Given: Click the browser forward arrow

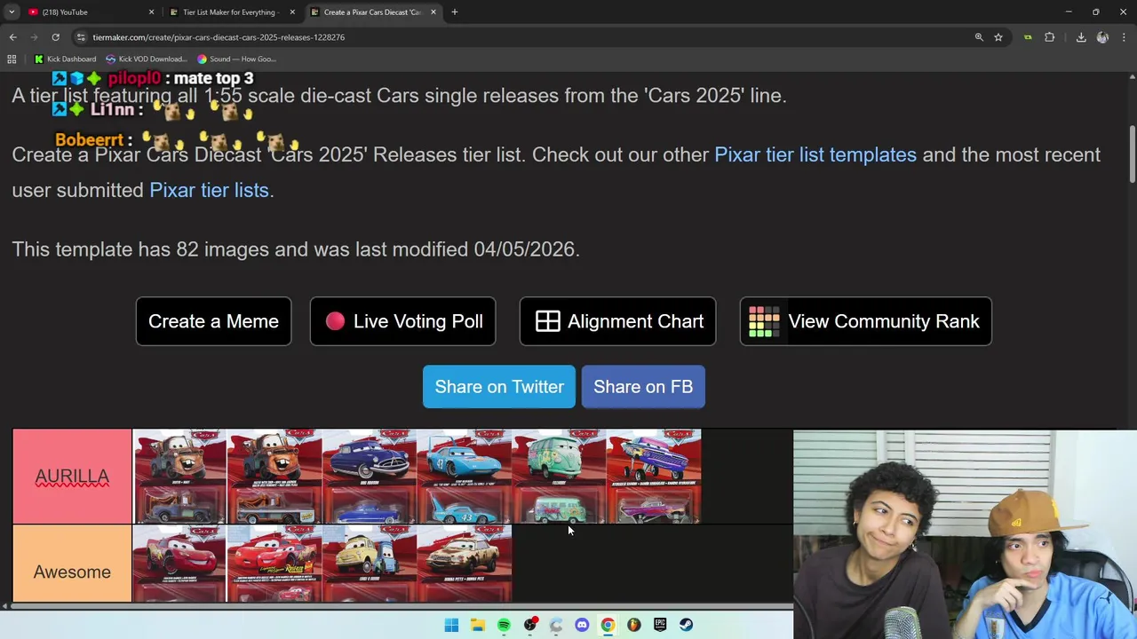Looking at the screenshot, I should pyautogui.click(x=34, y=37).
